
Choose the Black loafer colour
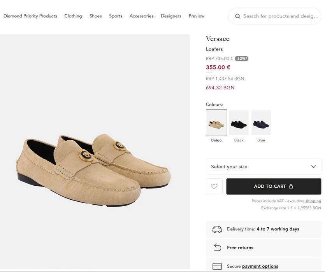pos(239,123)
